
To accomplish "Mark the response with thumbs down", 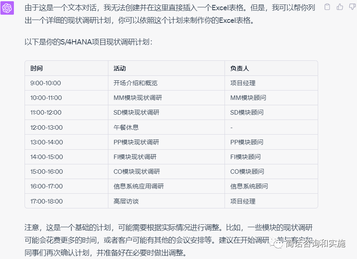I will click(x=352, y=7).
